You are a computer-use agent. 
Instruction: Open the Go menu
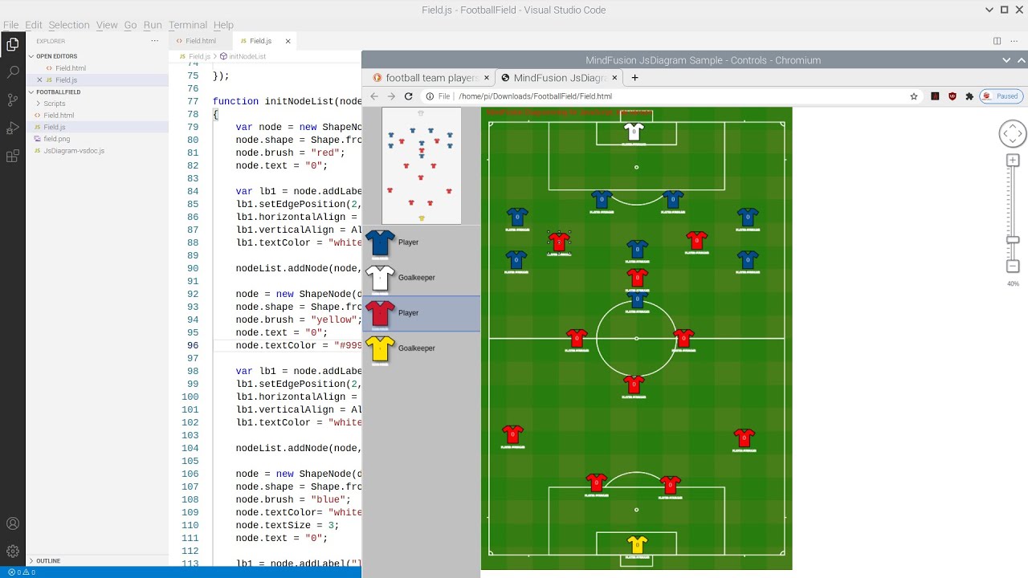pos(130,25)
